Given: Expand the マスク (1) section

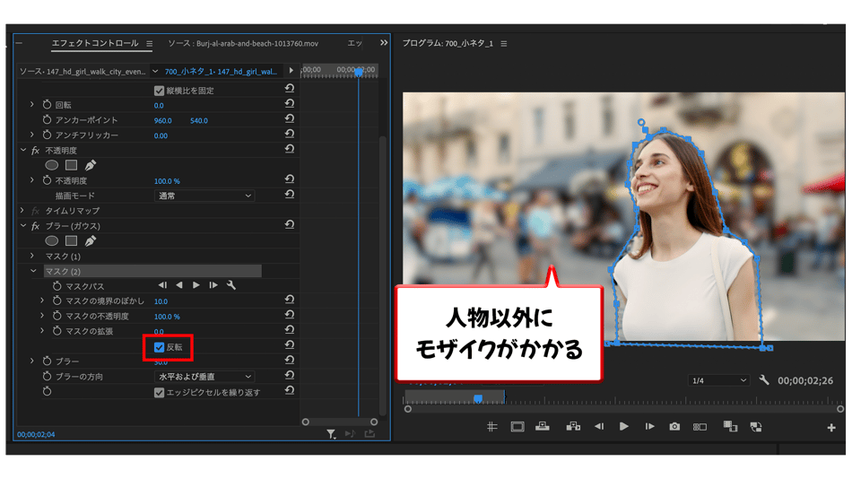Looking at the screenshot, I should tap(34, 257).
